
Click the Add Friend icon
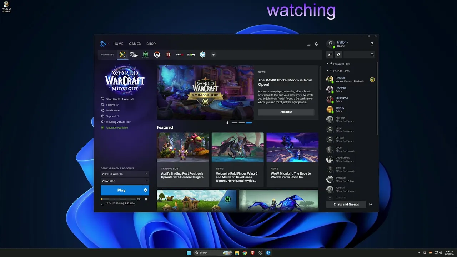[330, 55]
